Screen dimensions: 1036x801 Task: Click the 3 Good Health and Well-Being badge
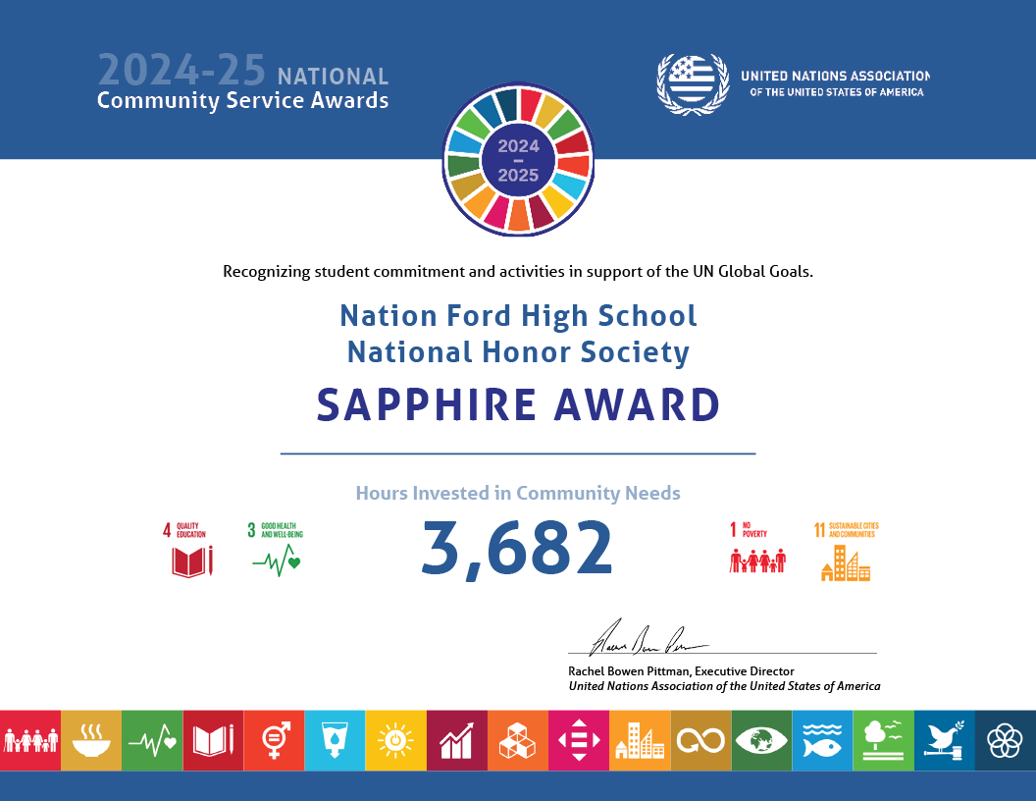pyautogui.click(x=276, y=550)
